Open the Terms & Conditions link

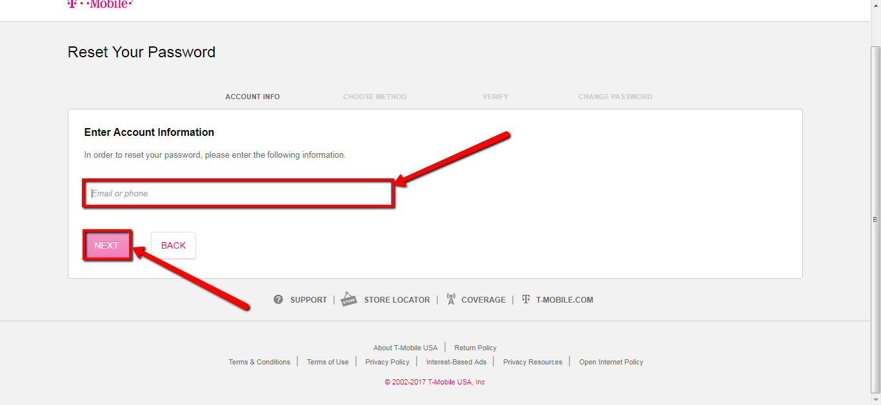click(259, 361)
